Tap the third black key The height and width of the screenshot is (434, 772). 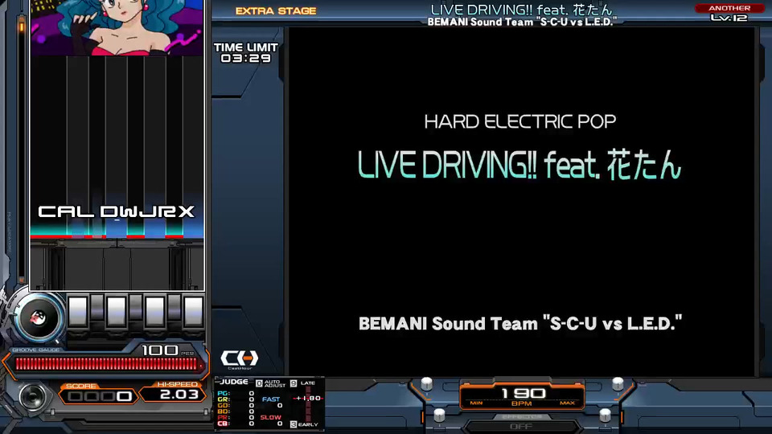(174, 307)
